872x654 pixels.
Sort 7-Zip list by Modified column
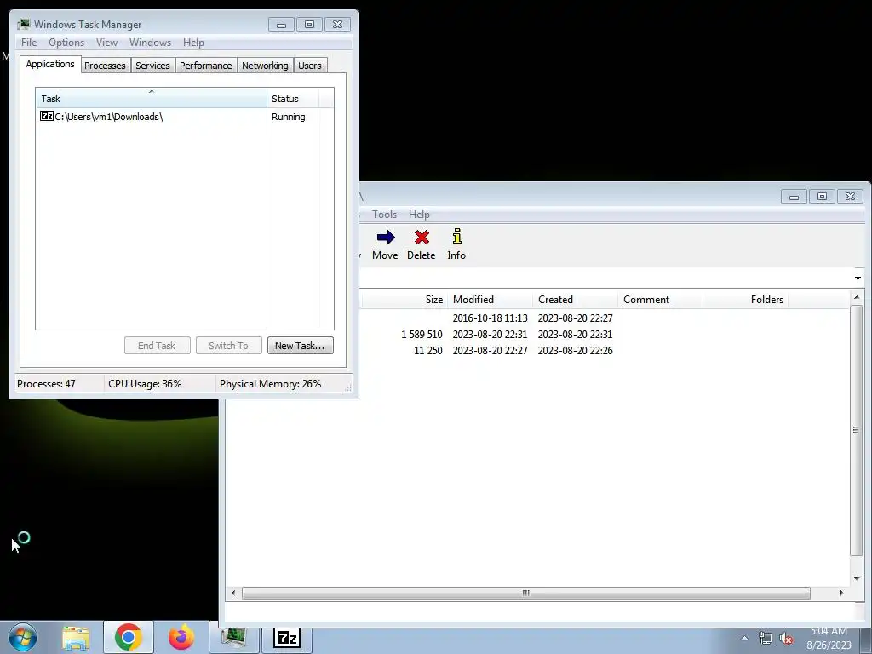490,299
